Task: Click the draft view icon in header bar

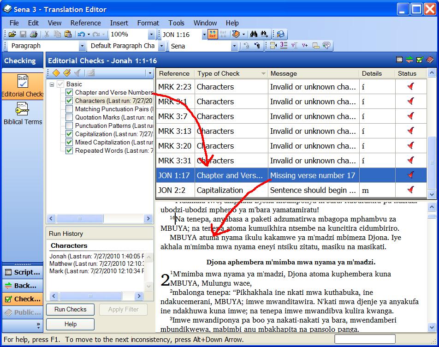Action: [x=399, y=60]
